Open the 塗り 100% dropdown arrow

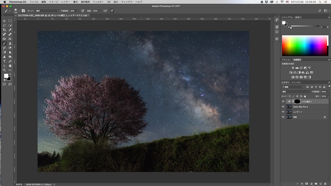pyautogui.click(x=329, y=96)
